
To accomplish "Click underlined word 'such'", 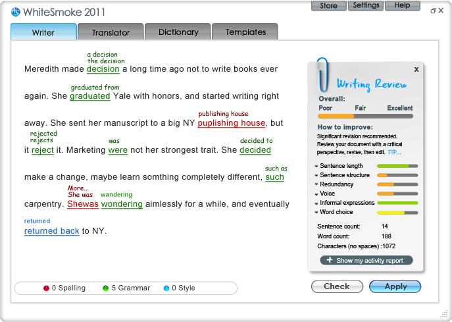I will click(275, 177).
